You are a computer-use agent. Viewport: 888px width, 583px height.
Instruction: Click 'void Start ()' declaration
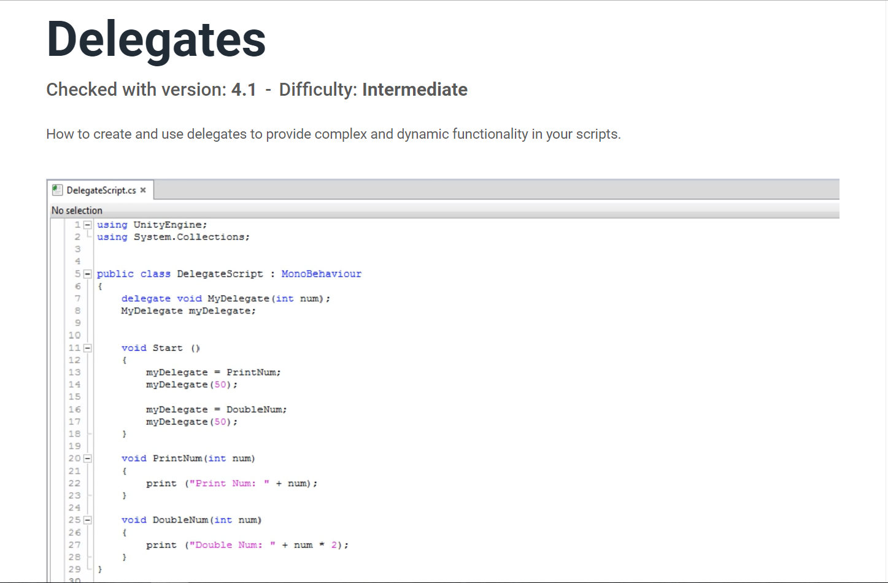coord(161,348)
